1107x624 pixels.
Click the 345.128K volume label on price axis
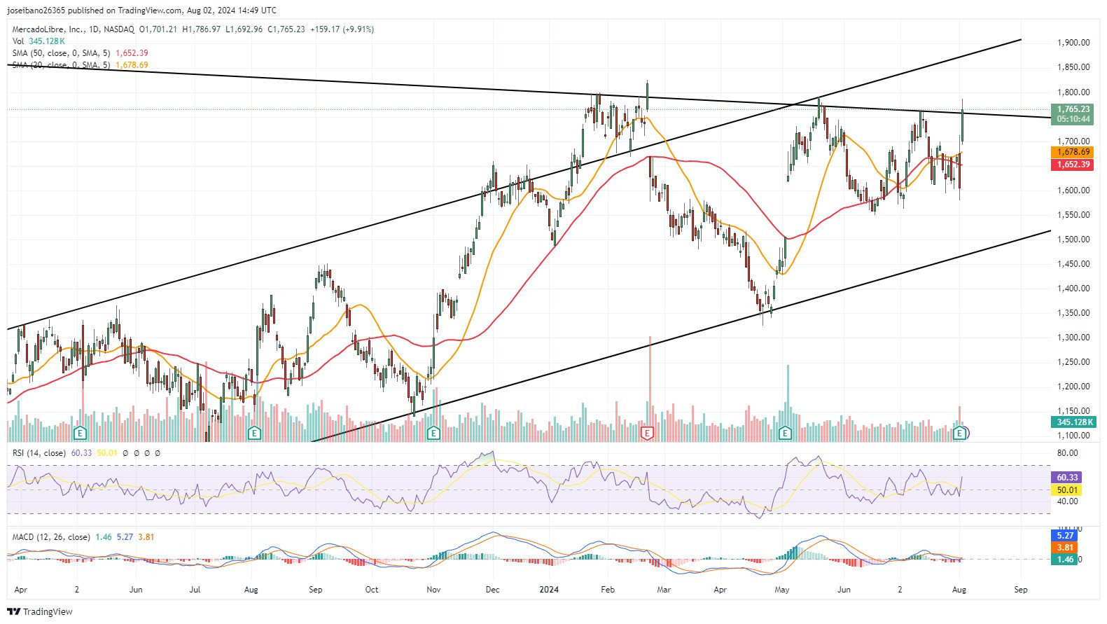[x=1074, y=422]
